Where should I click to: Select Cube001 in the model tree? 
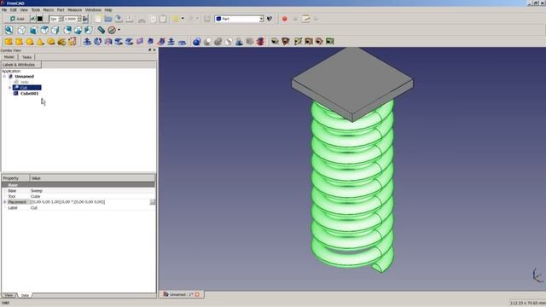pos(29,94)
